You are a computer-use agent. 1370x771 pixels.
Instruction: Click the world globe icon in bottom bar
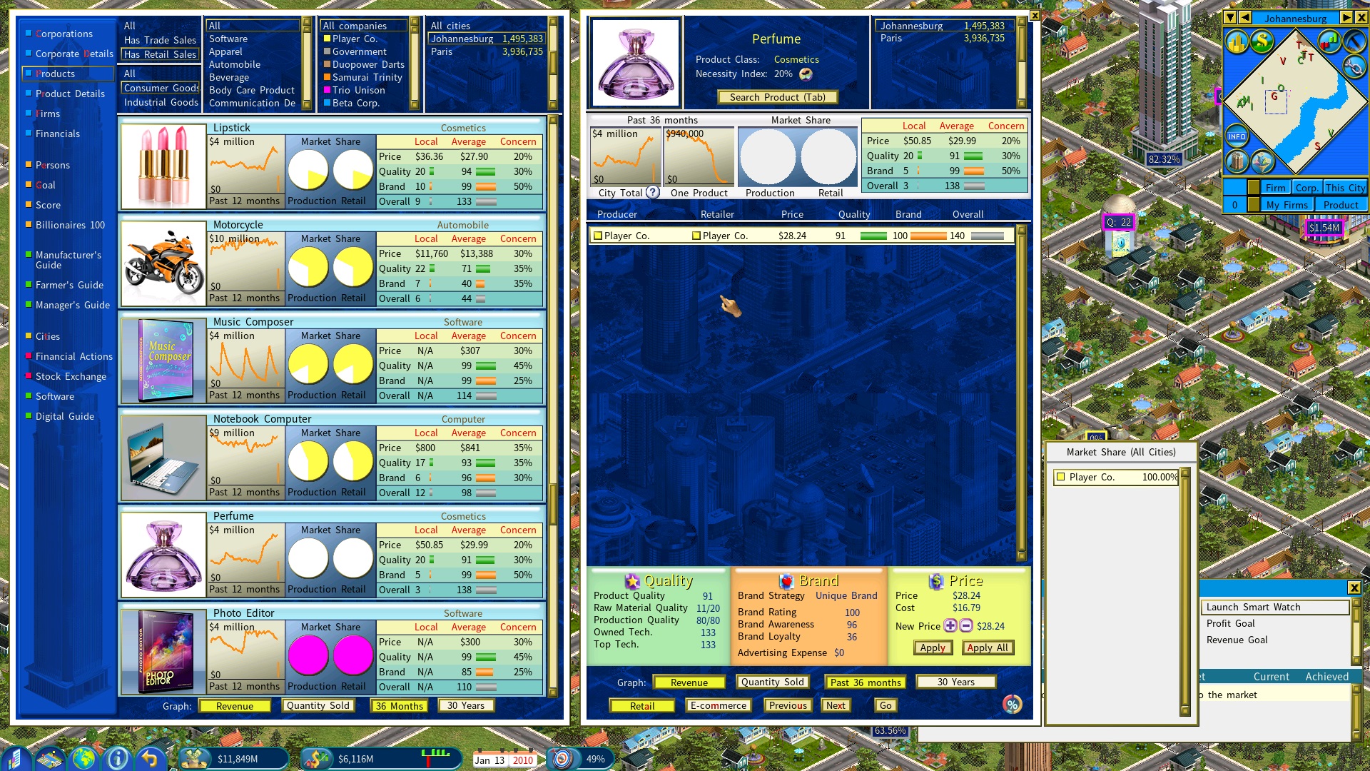coord(83,758)
